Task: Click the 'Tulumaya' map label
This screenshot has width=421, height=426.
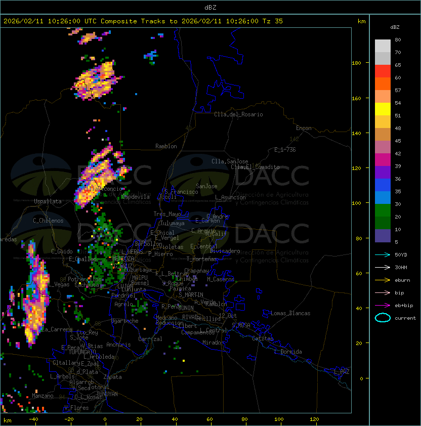Action: [173, 223]
